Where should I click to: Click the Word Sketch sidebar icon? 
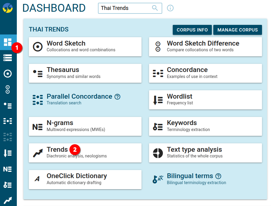point(8,73)
